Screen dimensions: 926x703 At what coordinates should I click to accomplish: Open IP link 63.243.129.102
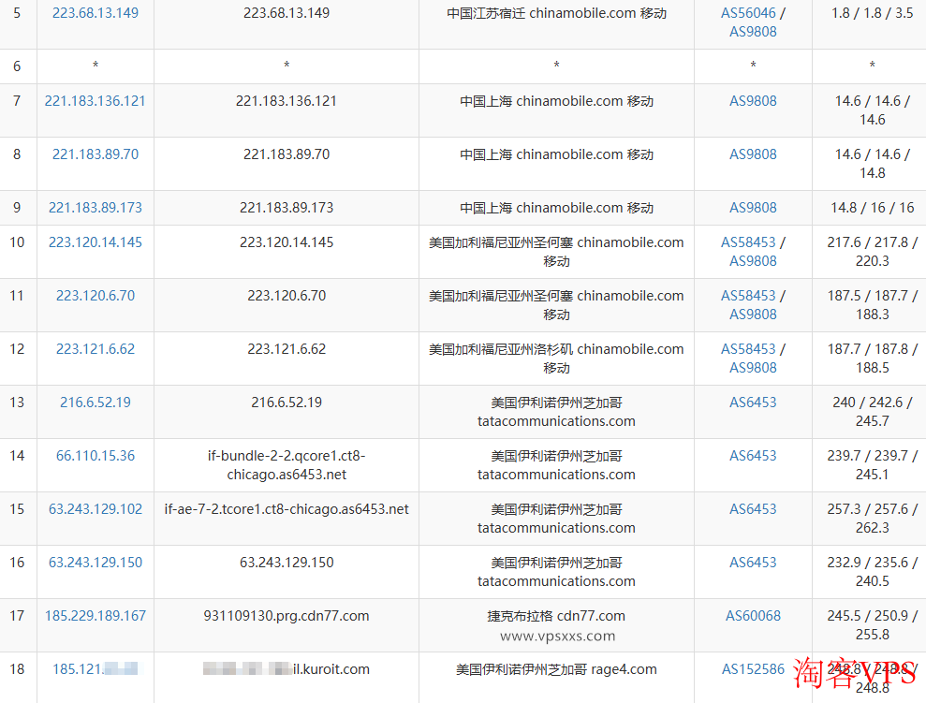tap(96, 509)
